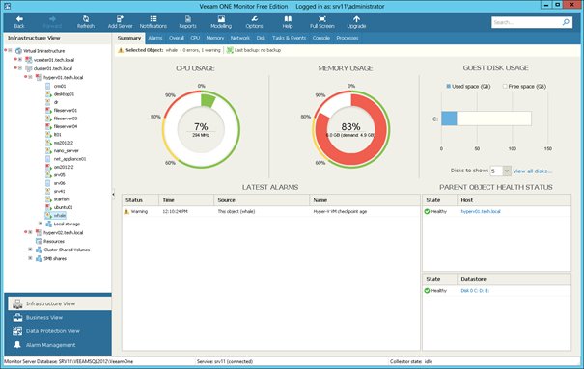584x369 pixels.
Task: Expand the Local storage node
Action: pos(41,224)
